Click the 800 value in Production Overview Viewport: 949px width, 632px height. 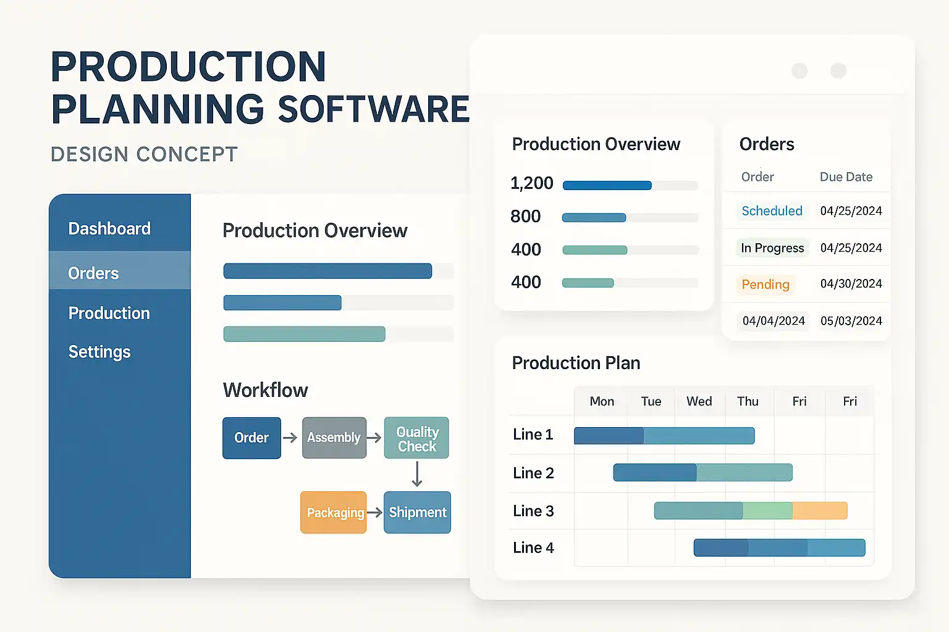click(525, 217)
